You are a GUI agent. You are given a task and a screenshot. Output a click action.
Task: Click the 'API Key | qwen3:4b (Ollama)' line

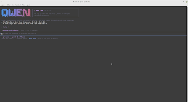click(52, 14)
